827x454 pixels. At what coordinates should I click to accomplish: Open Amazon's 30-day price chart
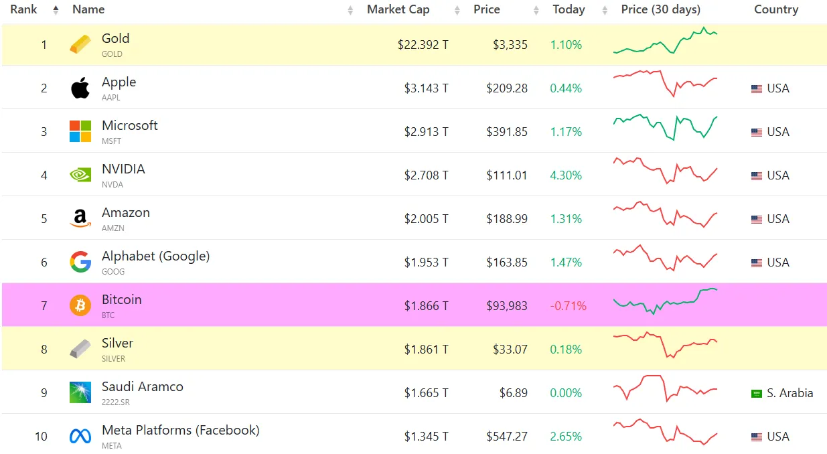[665, 214]
